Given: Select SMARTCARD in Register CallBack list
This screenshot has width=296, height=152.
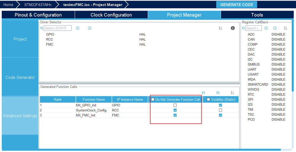Looking at the screenshot, I should coord(258,84).
